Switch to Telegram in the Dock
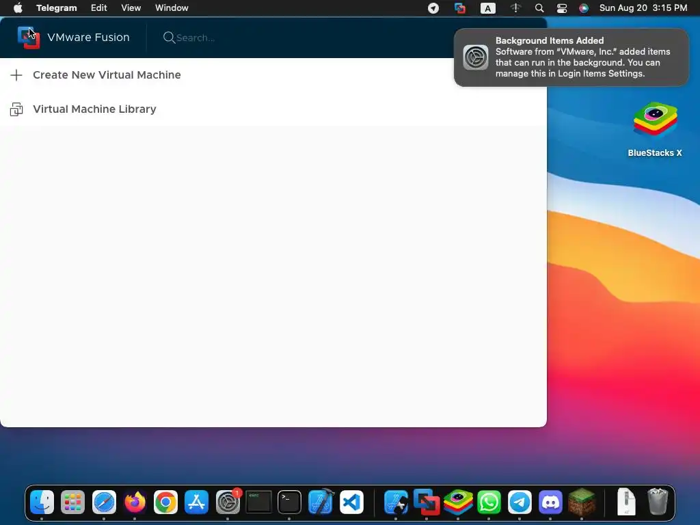This screenshot has height=525, width=700. (x=520, y=502)
